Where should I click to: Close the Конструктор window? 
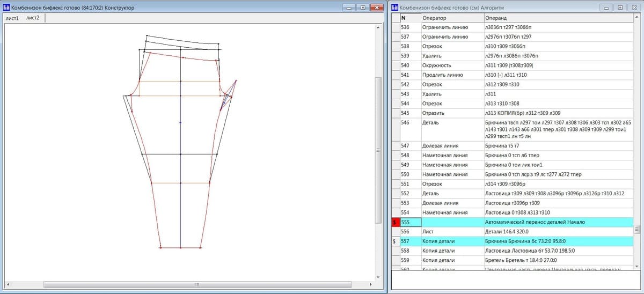click(376, 8)
